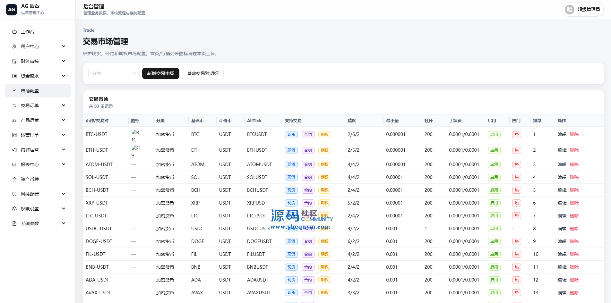The height and width of the screenshot is (303, 611).
Task: Click 启用 tag in USDC-USDT row
Action: point(494,229)
